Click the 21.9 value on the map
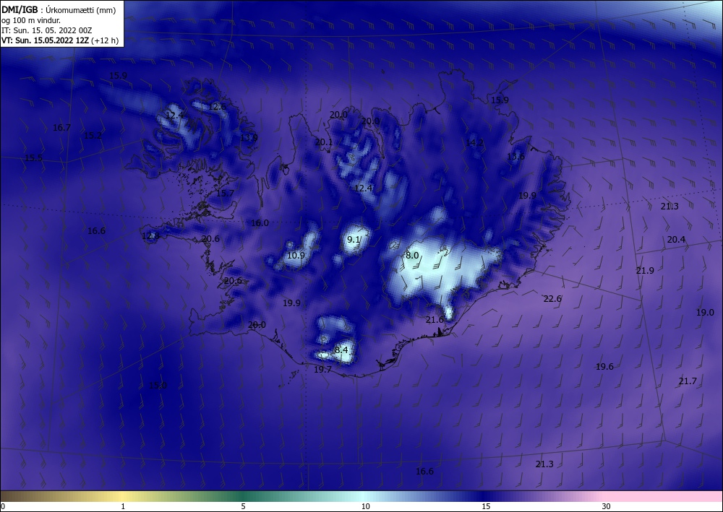The image size is (723, 512). pyautogui.click(x=645, y=270)
